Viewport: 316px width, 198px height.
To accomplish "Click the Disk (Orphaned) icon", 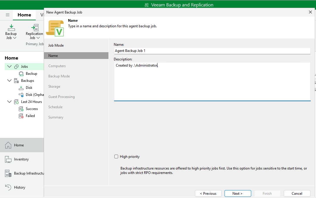I will (x=21, y=95).
